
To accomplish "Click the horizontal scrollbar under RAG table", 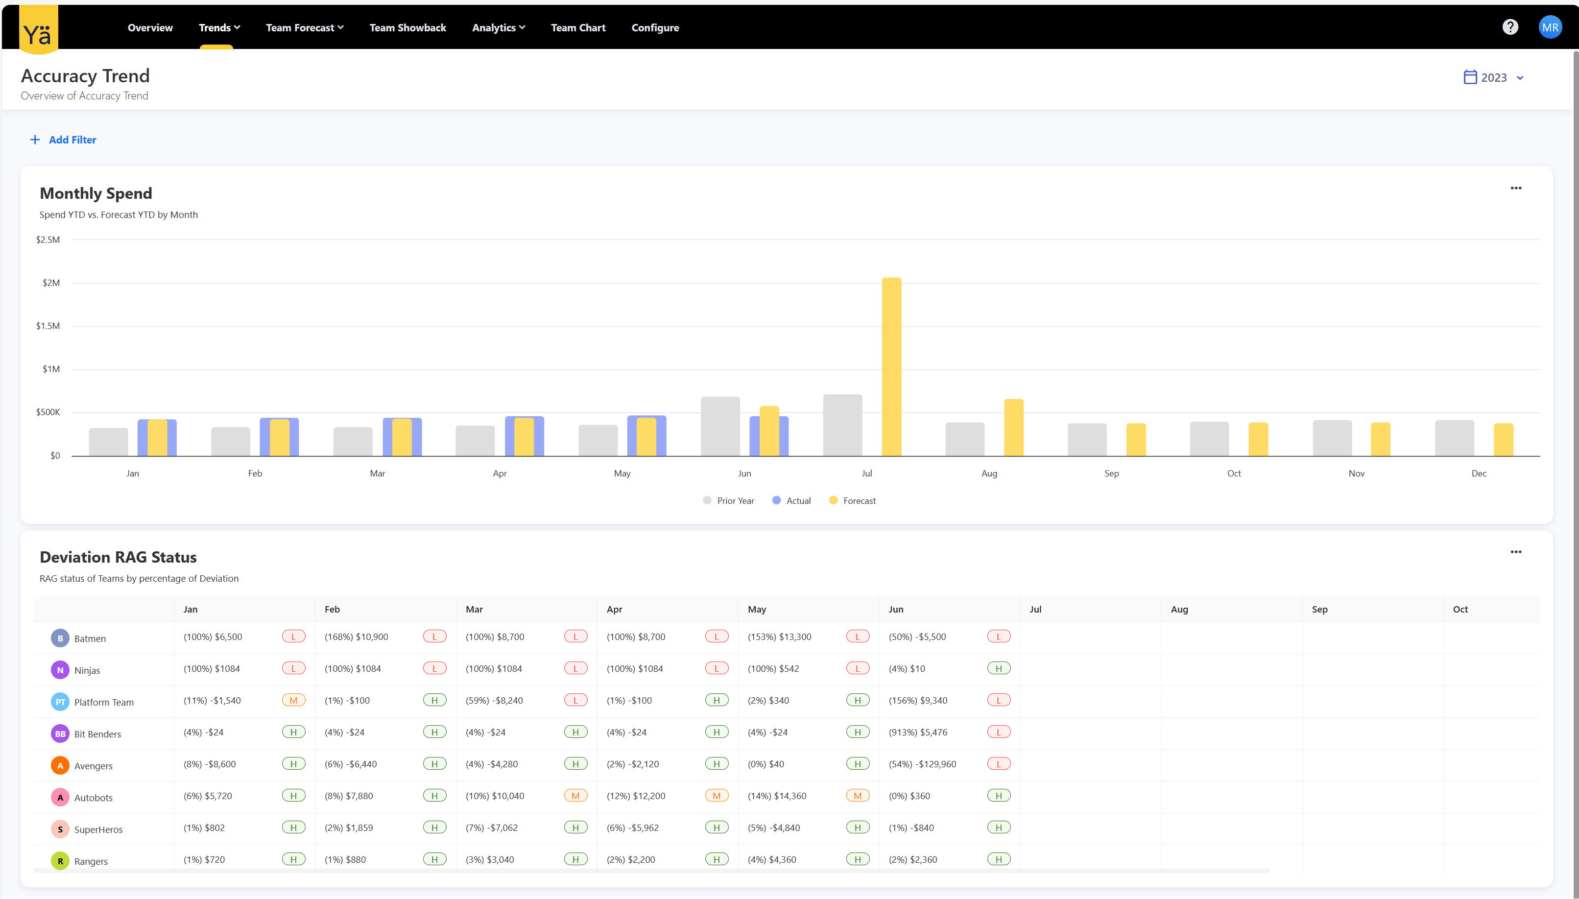I will (651, 871).
